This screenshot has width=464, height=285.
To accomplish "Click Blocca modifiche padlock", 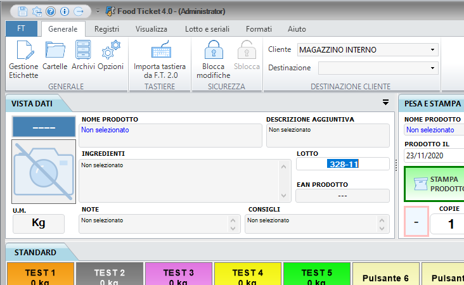I will 214,60.
